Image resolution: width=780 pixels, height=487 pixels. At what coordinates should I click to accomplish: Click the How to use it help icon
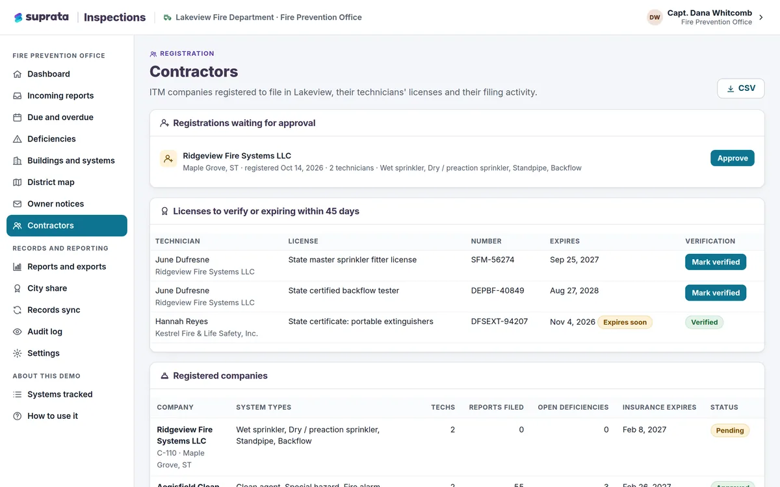[18, 416]
